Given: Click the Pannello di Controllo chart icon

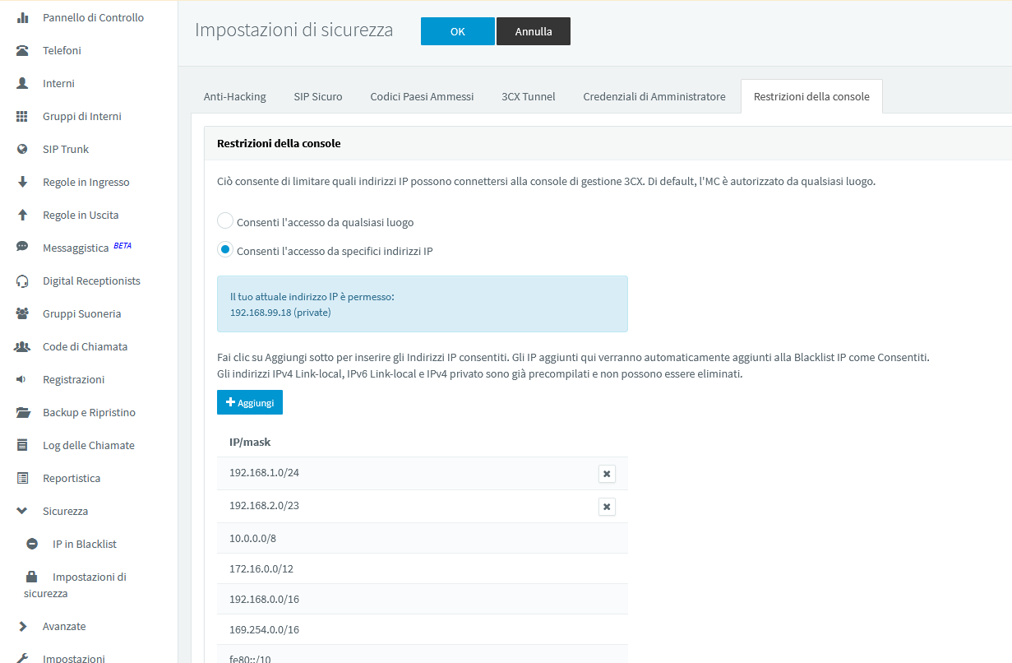Looking at the screenshot, I should (23, 17).
